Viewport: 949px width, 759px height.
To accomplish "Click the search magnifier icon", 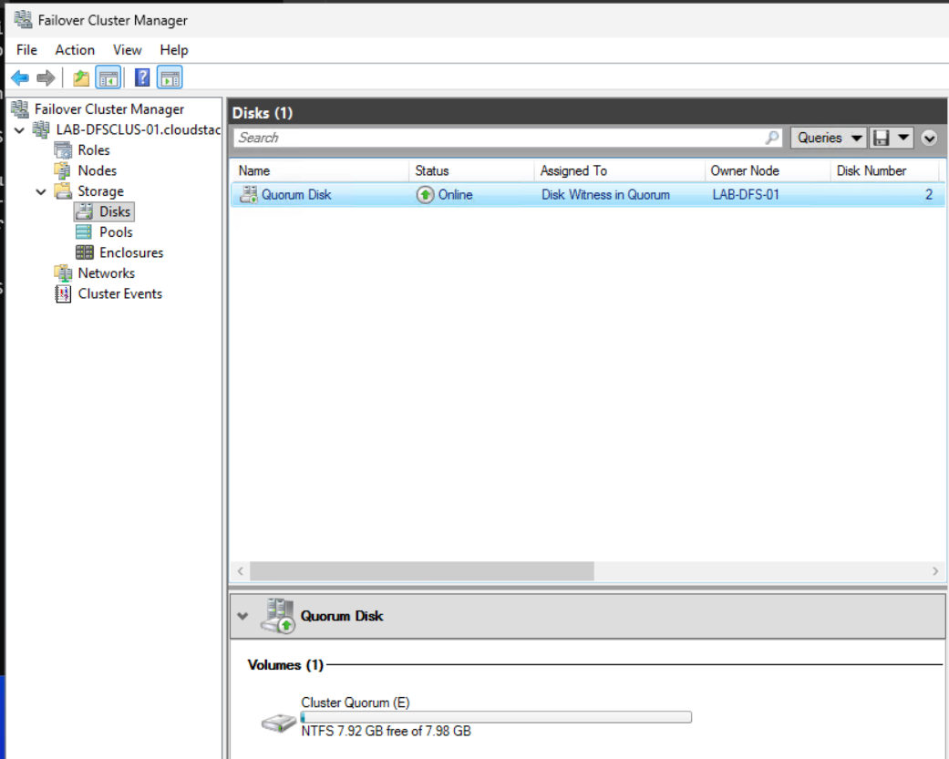I will point(771,138).
